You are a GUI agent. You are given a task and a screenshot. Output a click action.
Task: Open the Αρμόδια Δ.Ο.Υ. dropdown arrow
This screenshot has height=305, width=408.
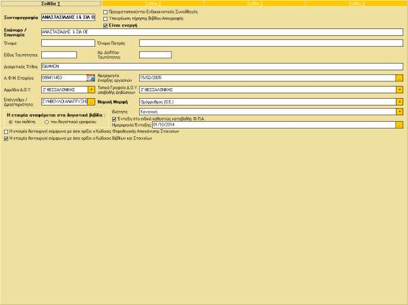[x=91, y=89]
